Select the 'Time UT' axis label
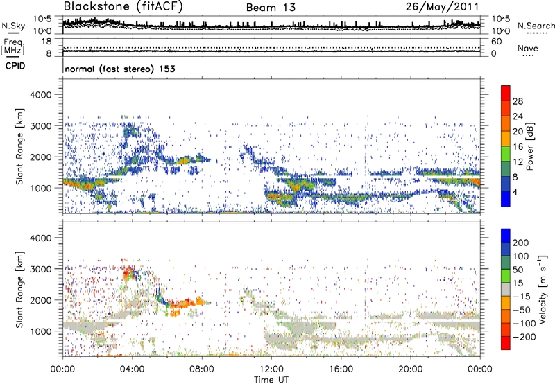555x384 pixels. click(x=271, y=380)
